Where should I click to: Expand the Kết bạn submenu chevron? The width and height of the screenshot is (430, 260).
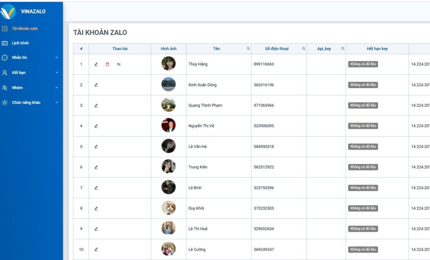57,73
